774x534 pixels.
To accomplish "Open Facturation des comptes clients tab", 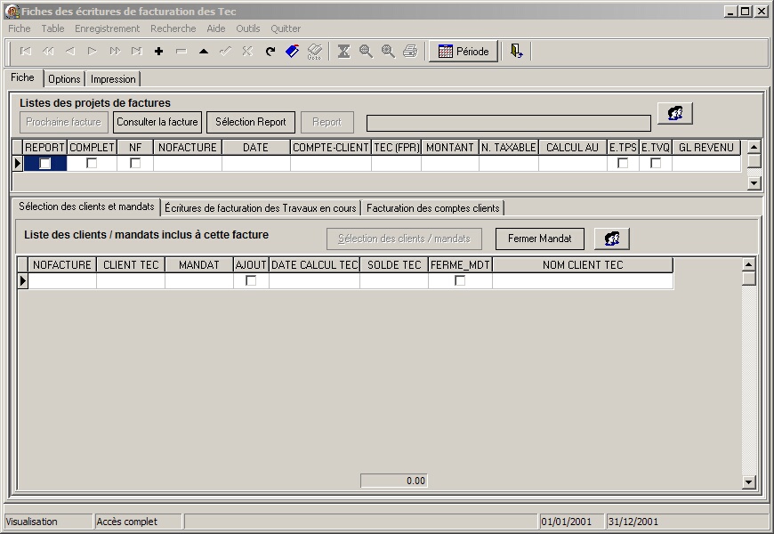I will (432, 207).
